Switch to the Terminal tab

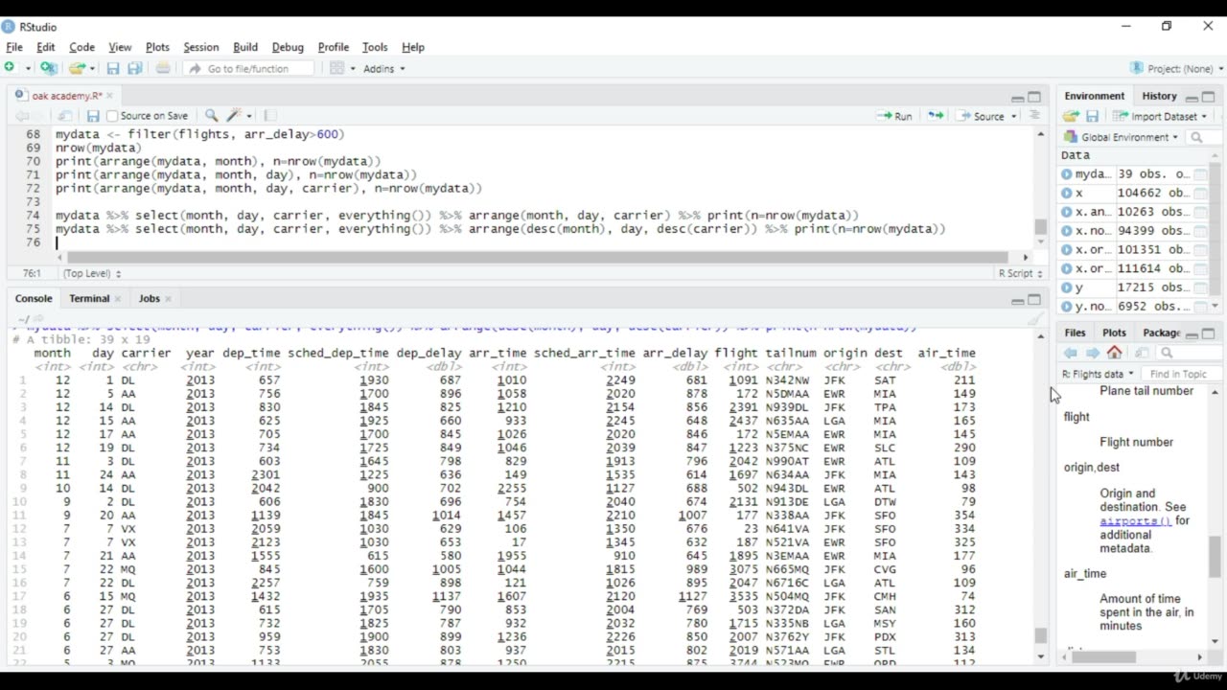click(89, 298)
